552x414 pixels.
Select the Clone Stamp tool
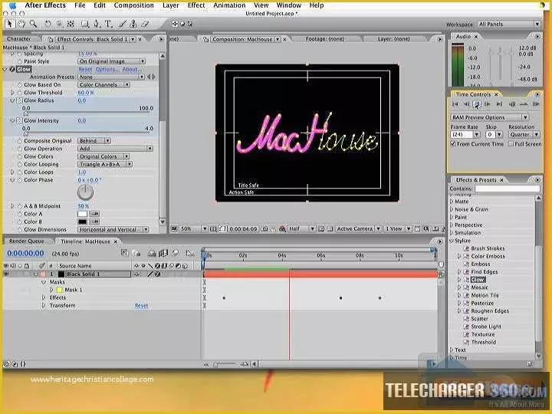click(133, 24)
